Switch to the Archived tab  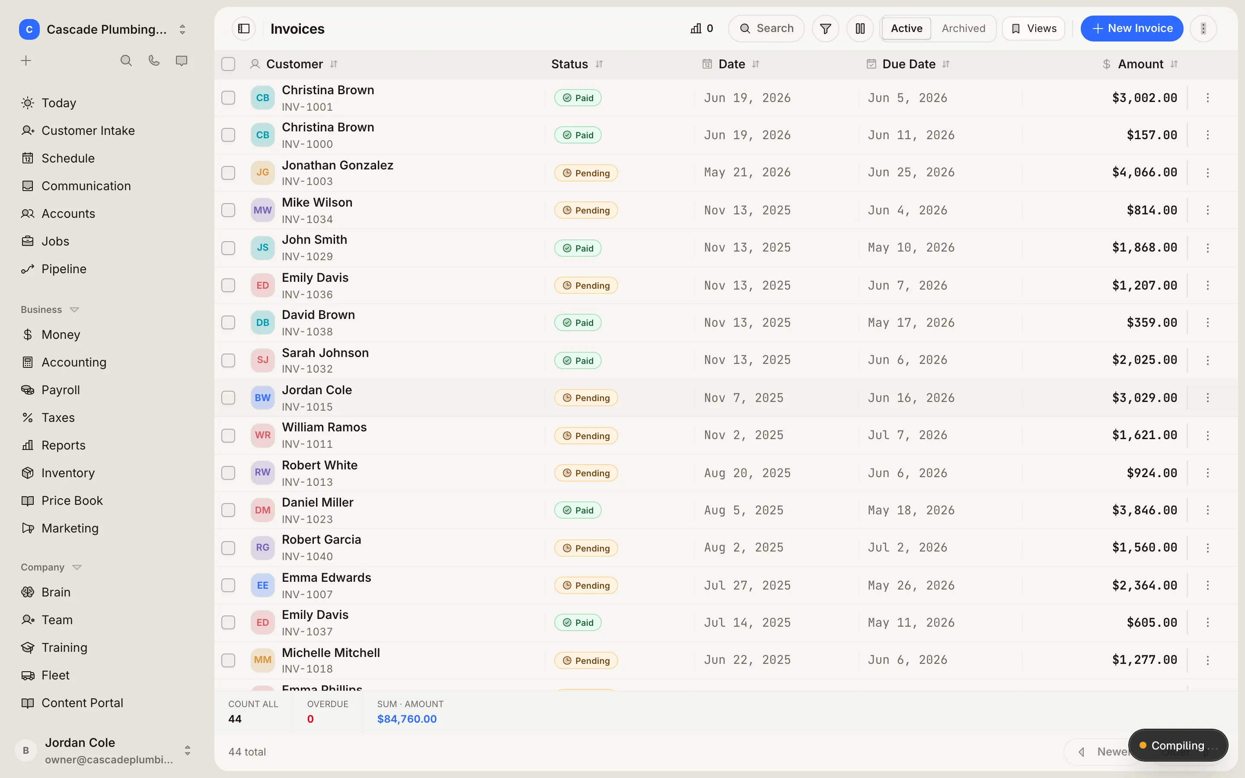pos(963,28)
